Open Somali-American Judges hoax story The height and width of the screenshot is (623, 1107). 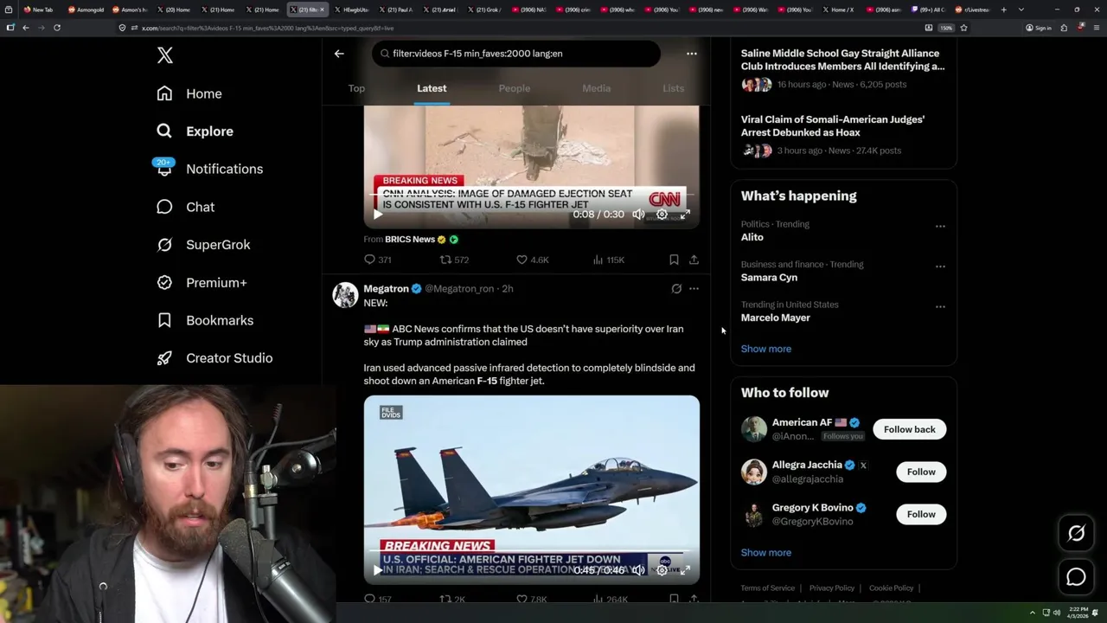[x=833, y=126]
